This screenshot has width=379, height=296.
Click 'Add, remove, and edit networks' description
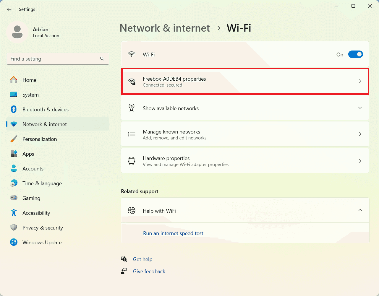coord(175,138)
